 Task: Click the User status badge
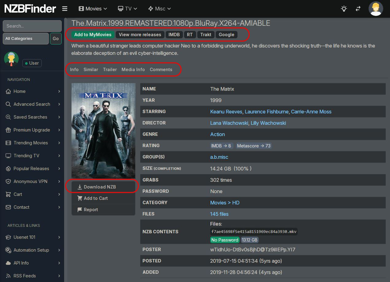[x=32, y=63]
